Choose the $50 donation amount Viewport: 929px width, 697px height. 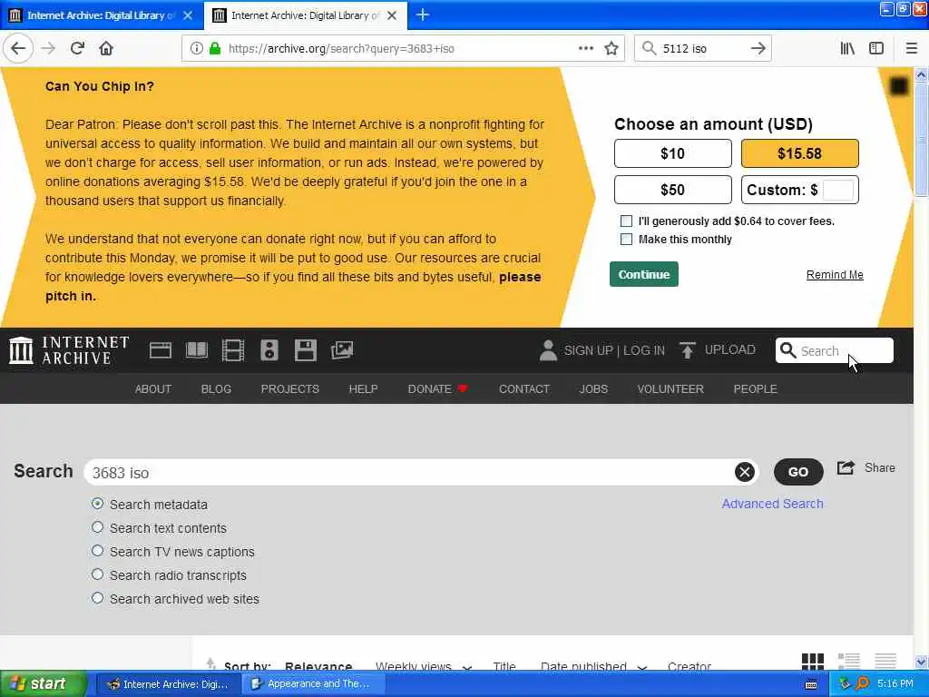[673, 190]
